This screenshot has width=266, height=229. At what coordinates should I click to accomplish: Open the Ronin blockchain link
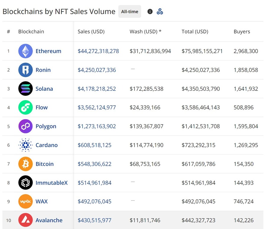coord(43,70)
